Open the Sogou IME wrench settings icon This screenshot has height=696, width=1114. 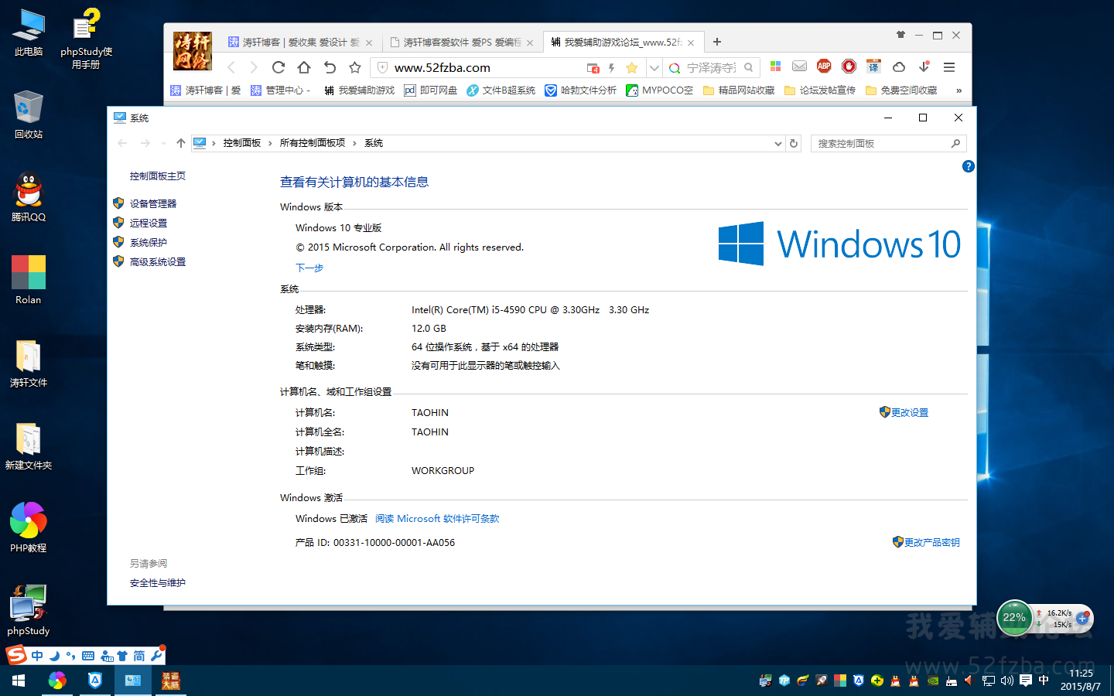click(x=157, y=655)
